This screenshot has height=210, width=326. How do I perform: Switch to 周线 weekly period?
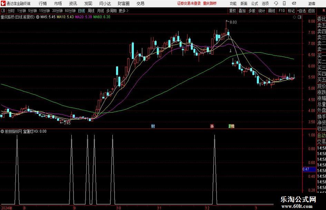pos(91,11)
